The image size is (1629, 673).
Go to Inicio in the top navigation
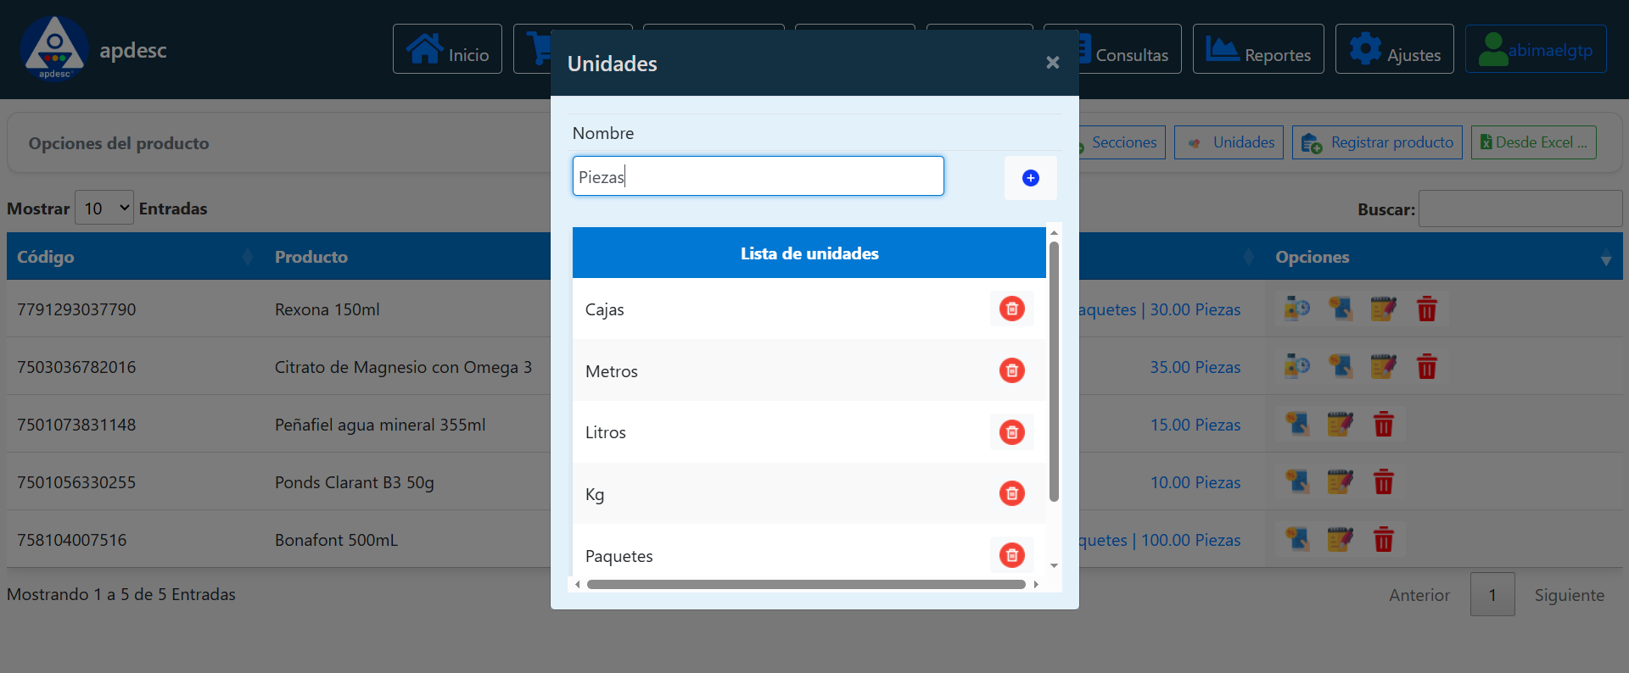[x=447, y=49]
